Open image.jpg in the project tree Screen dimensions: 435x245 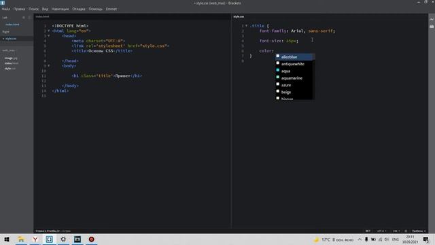(x=11, y=58)
